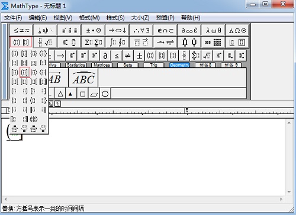Click the summation template on the small bar
296x215 pixels.
pyautogui.click(x=195, y=56)
